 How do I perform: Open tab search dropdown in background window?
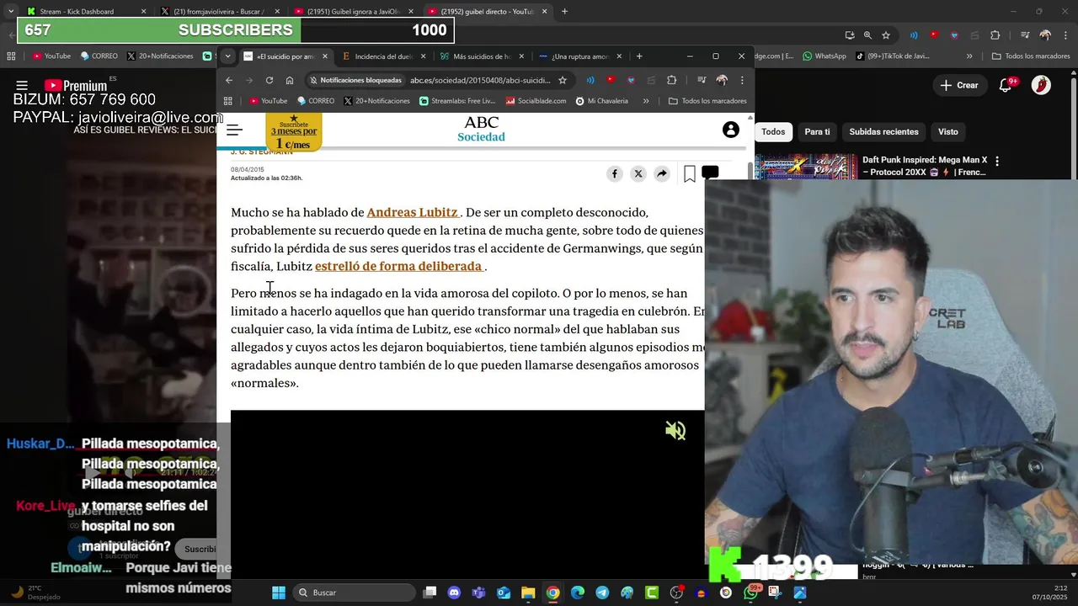[x=10, y=11]
